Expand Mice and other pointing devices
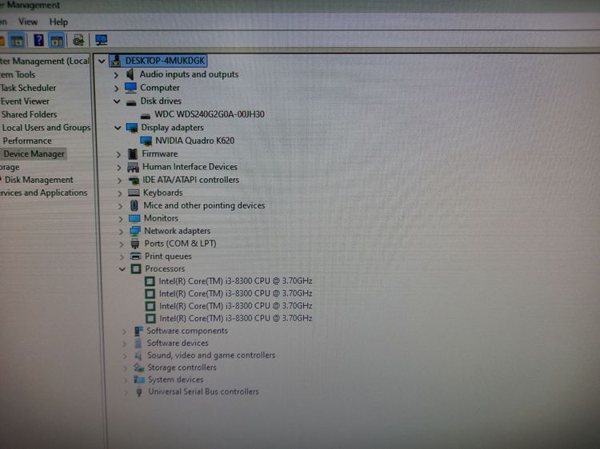 coord(120,206)
